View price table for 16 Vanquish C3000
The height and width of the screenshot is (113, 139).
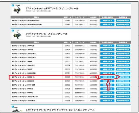point(107,69)
